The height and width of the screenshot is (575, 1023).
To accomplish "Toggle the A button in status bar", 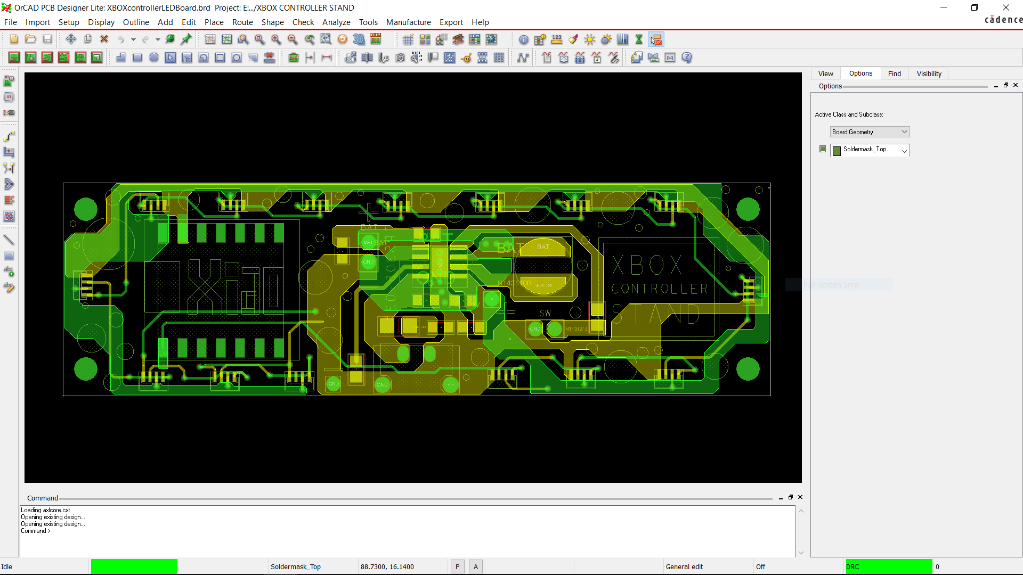I will pyautogui.click(x=476, y=566).
